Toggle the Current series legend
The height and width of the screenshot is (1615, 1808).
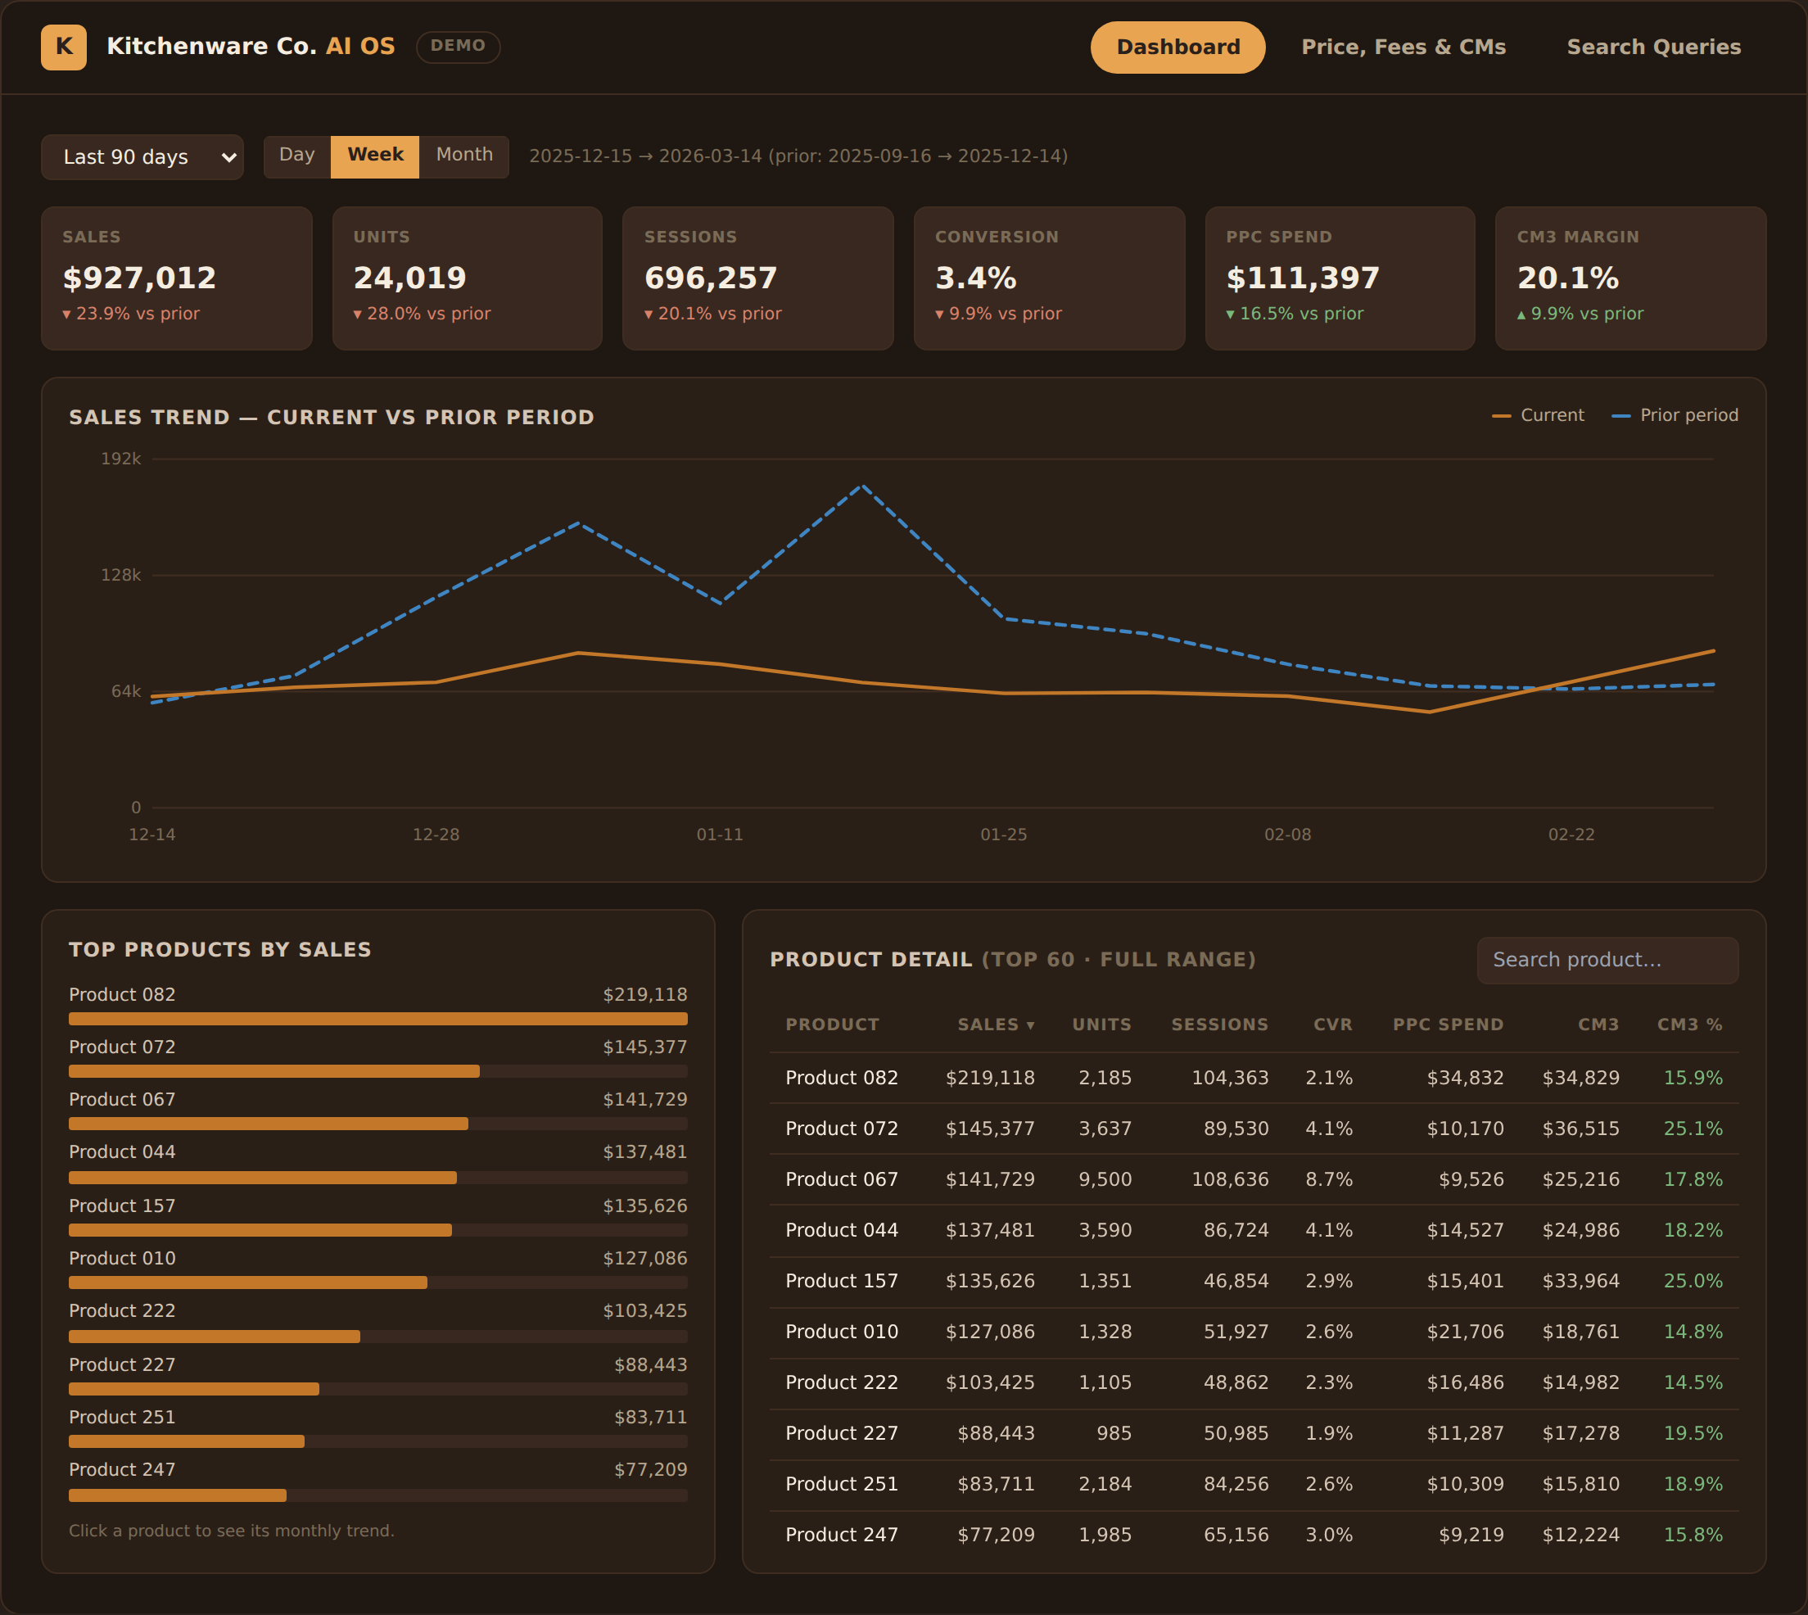click(x=1539, y=415)
